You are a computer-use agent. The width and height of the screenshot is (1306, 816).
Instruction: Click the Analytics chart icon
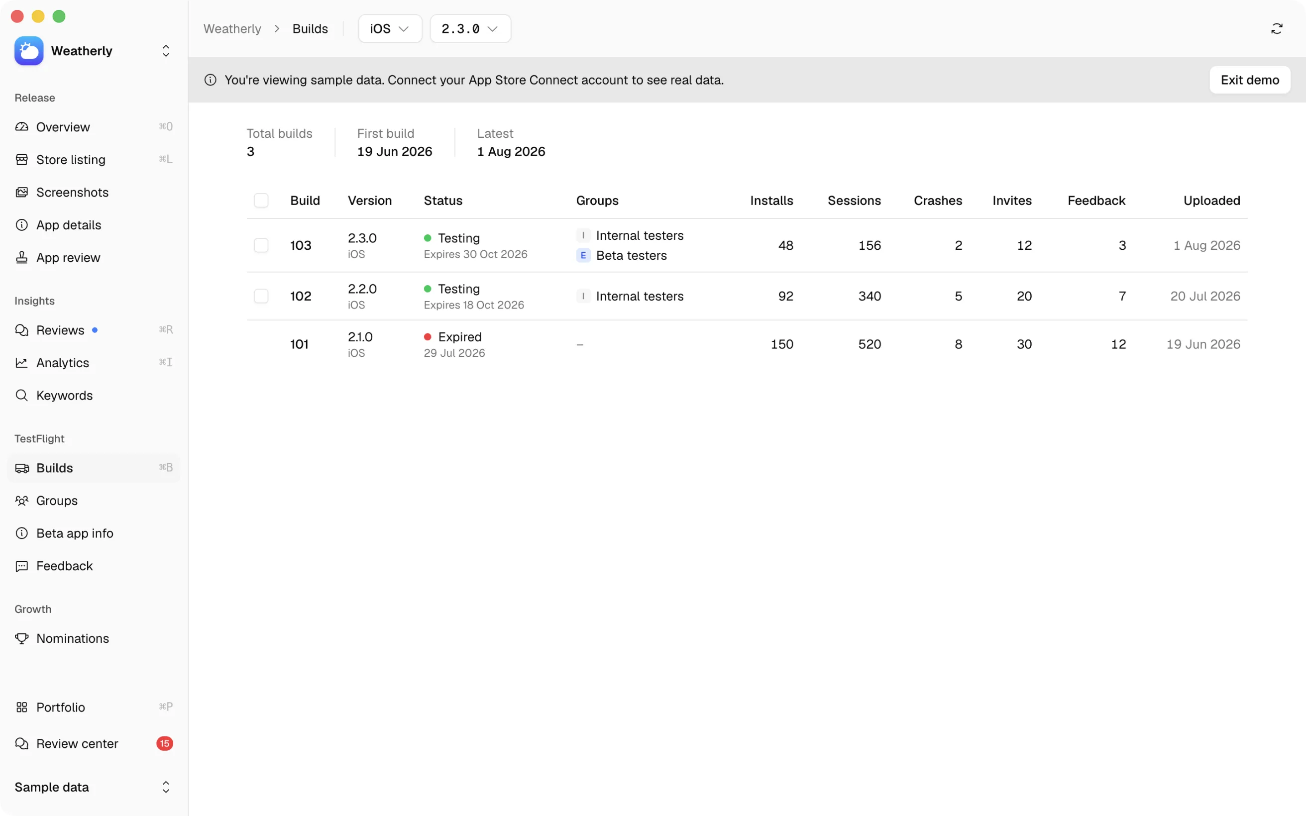[21, 363]
